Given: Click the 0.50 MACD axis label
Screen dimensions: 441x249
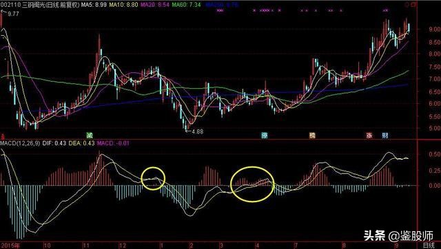Looking at the screenshot, I should coord(435,154).
